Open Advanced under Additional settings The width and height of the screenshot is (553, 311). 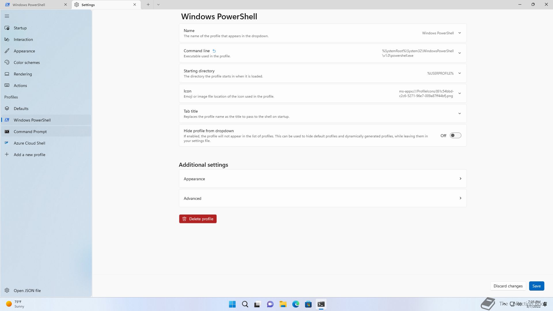tap(323, 198)
